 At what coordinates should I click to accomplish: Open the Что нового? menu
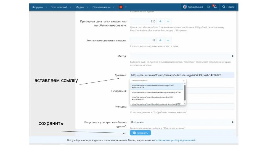tap(59, 7)
